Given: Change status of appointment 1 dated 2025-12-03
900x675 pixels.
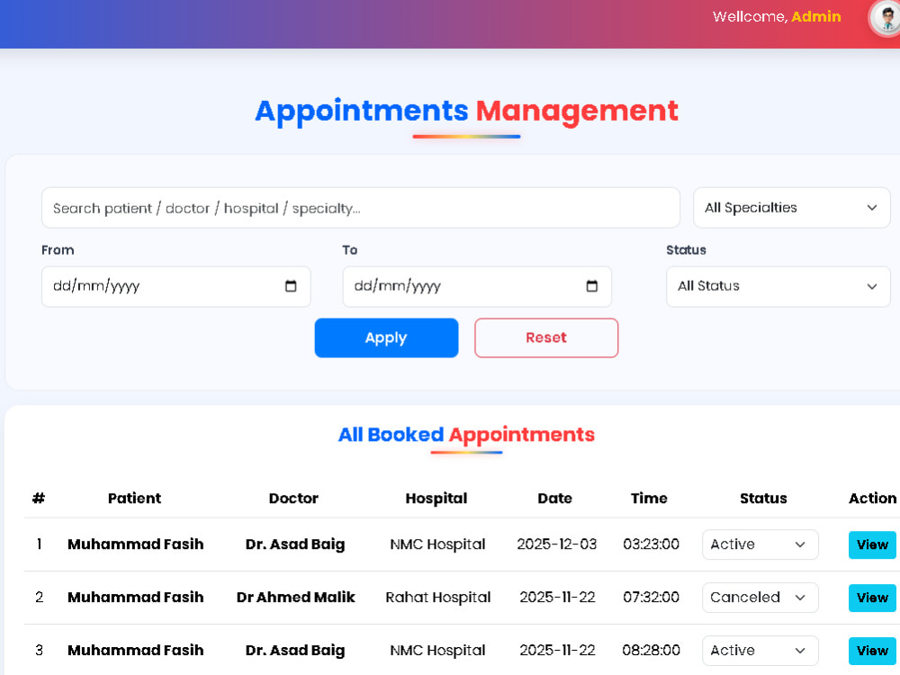Looking at the screenshot, I should tap(760, 544).
